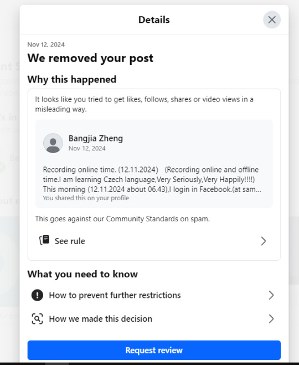The image size is (299, 365).
Task: Close the Details dialog
Action: click(x=271, y=20)
